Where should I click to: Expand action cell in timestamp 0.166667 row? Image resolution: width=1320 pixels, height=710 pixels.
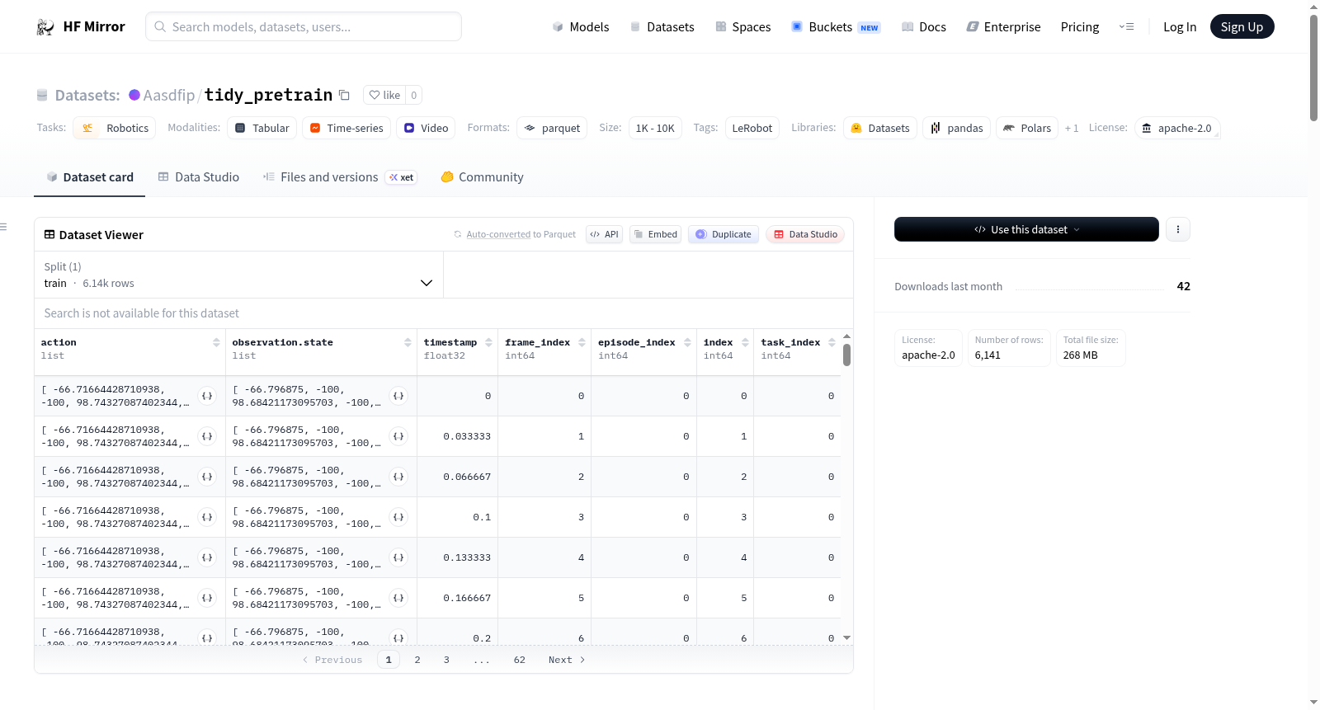pyautogui.click(x=207, y=598)
